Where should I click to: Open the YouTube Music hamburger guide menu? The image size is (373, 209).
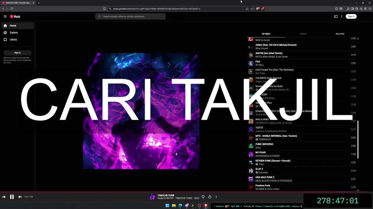(5, 17)
